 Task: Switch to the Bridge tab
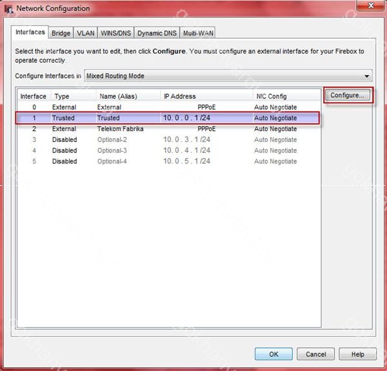61,33
